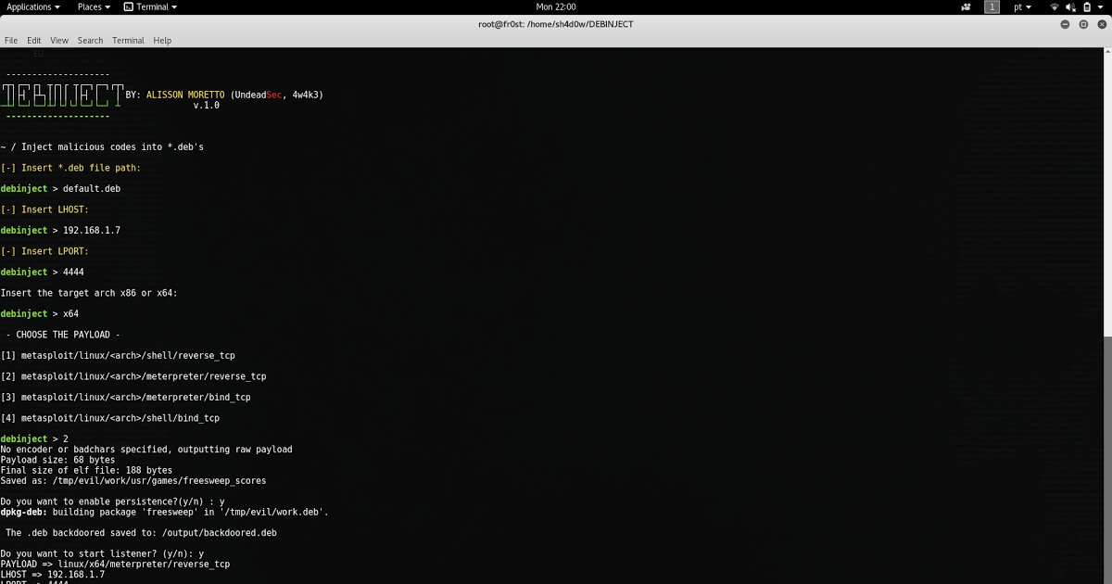Image resolution: width=1112 pixels, height=584 pixels.
Task: Click payload option [2] meterpreter/reverse_tcp
Action: [x=133, y=376]
